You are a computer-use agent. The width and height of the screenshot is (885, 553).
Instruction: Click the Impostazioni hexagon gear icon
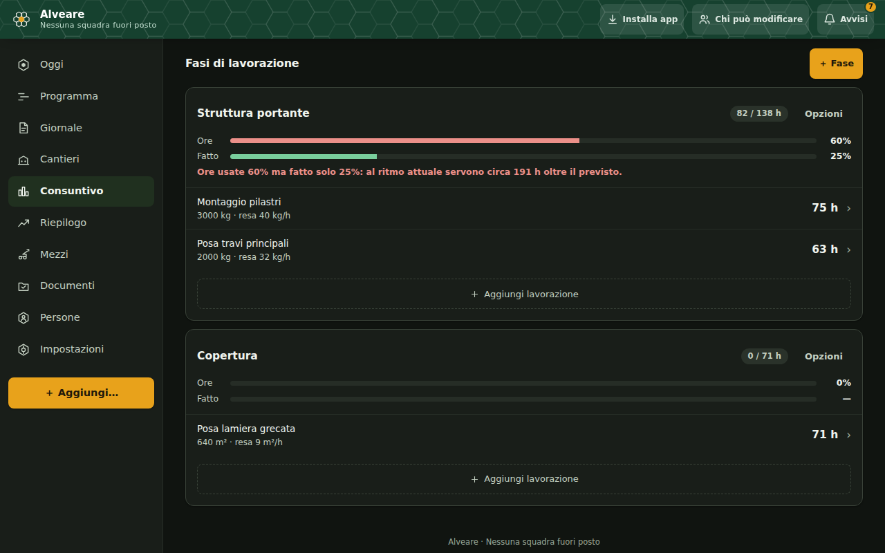24,350
